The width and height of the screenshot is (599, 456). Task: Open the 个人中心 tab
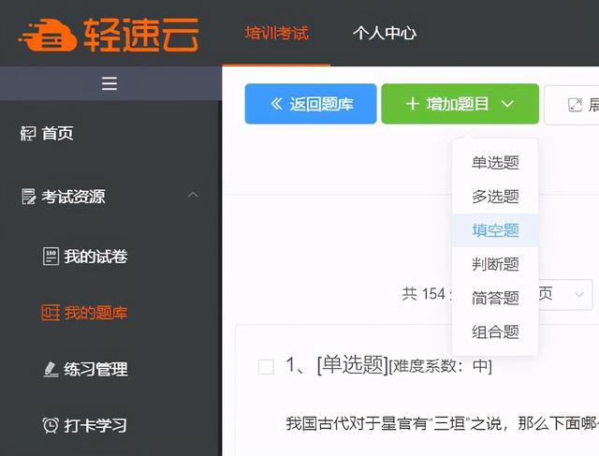pyautogui.click(x=385, y=33)
